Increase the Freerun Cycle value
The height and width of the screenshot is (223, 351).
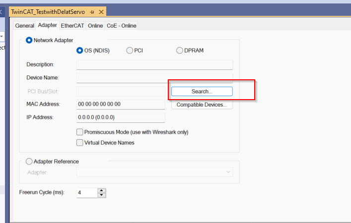click(x=102, y=191)
